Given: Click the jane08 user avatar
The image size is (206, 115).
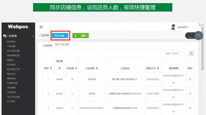Looking at the screenshot, I should pyautogui.click(x=173, y=27).
